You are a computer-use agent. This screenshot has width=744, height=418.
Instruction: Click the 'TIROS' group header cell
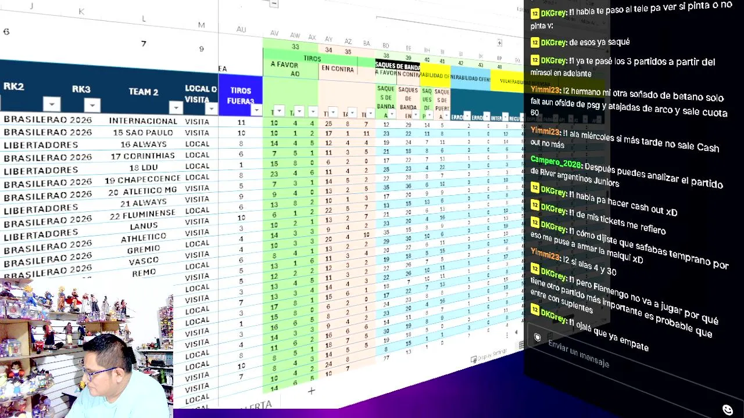tap(313, 59)
